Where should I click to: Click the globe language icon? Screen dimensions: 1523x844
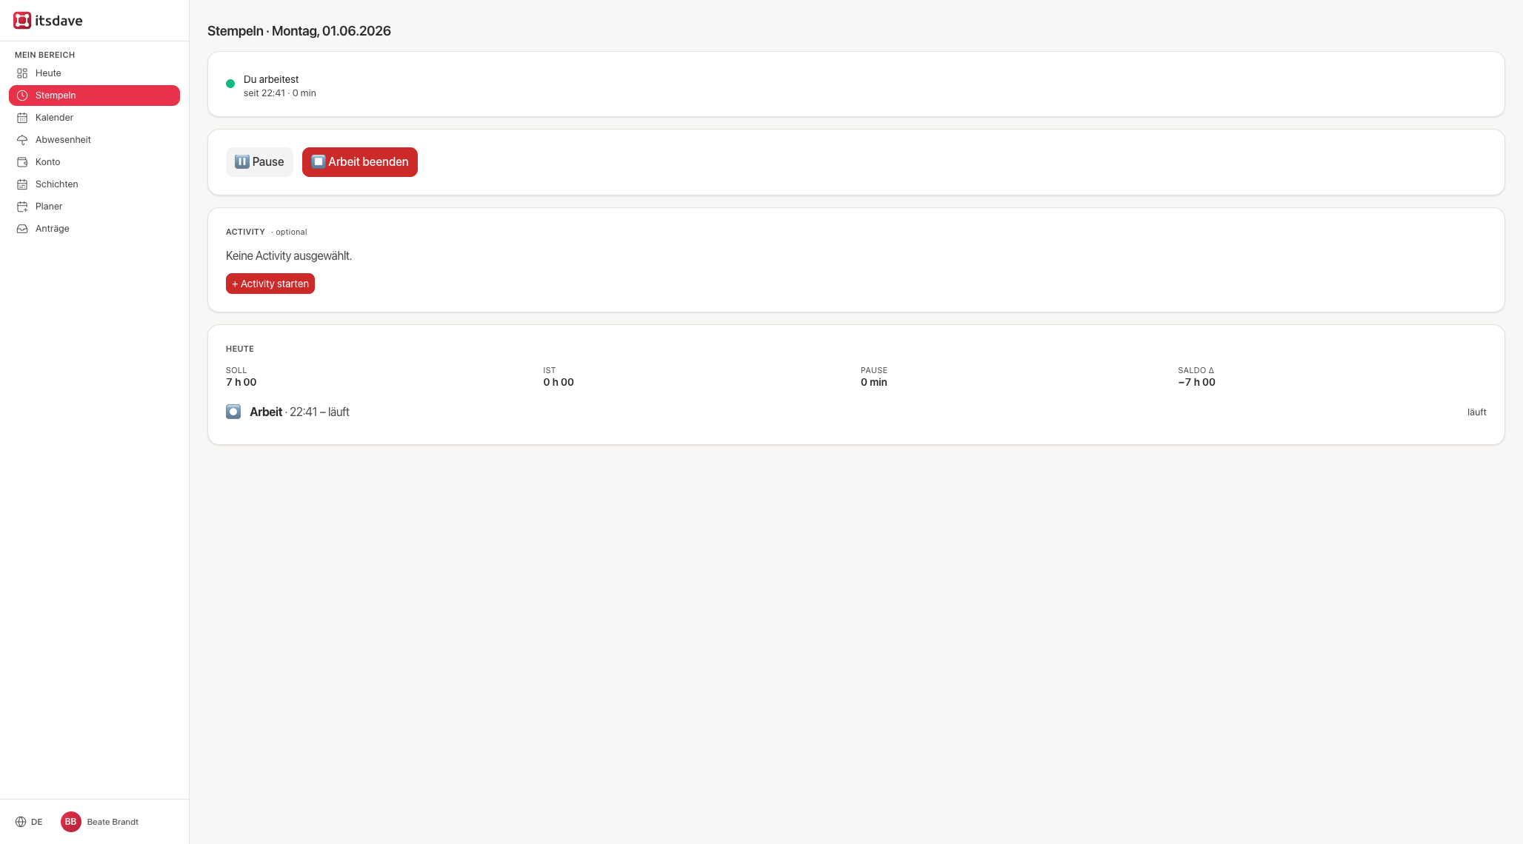21,822
